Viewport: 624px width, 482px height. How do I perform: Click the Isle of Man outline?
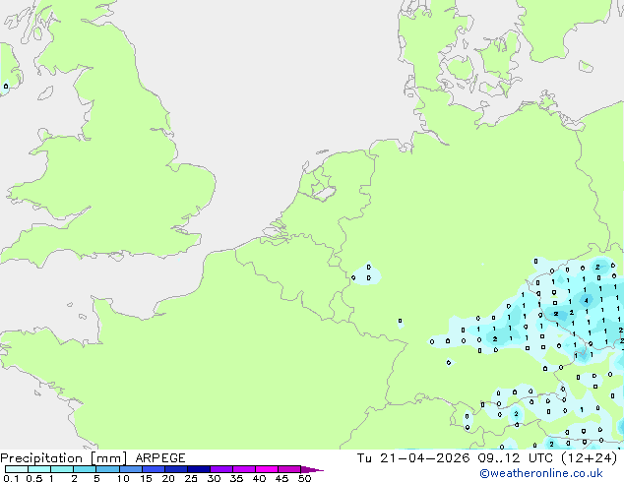point(45,93)
